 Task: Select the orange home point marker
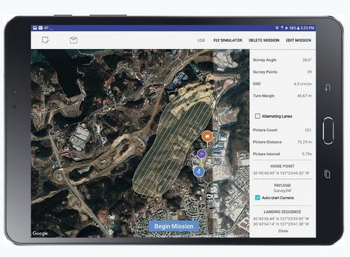click(207, 136)
